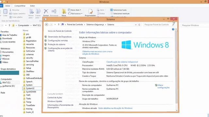Viewport: 209px width, 117px height.
Task: Click Classificação do sistema indisponível link
Action: click(x=122, y=62)
